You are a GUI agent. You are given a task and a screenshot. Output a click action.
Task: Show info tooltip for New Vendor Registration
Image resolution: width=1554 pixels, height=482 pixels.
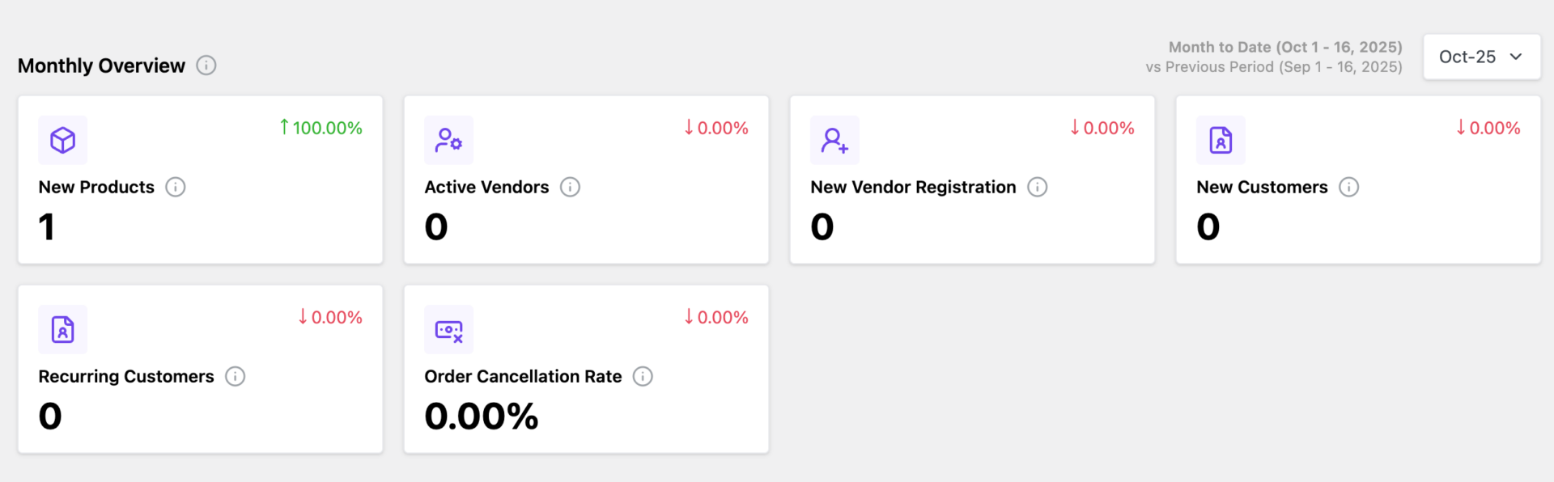[1038, 187]
